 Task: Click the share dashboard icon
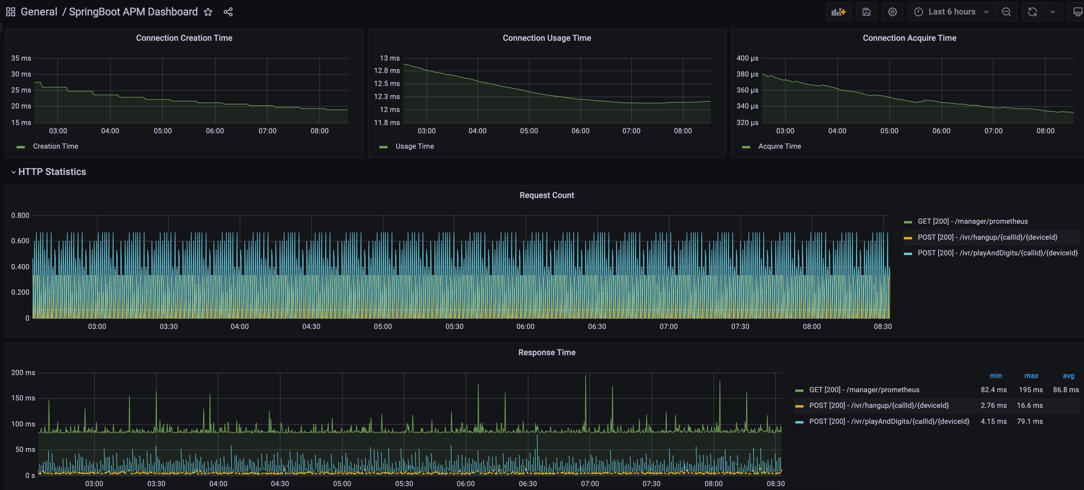(x=228, y=12)
